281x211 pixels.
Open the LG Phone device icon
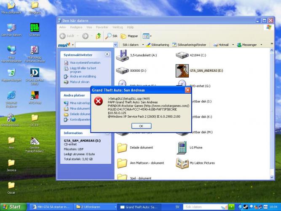click(x=182, y=147)
